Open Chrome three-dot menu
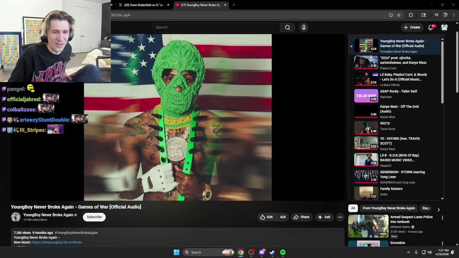Screen dimensions: 459x258 pyautogui.click(x=454, y=15)
